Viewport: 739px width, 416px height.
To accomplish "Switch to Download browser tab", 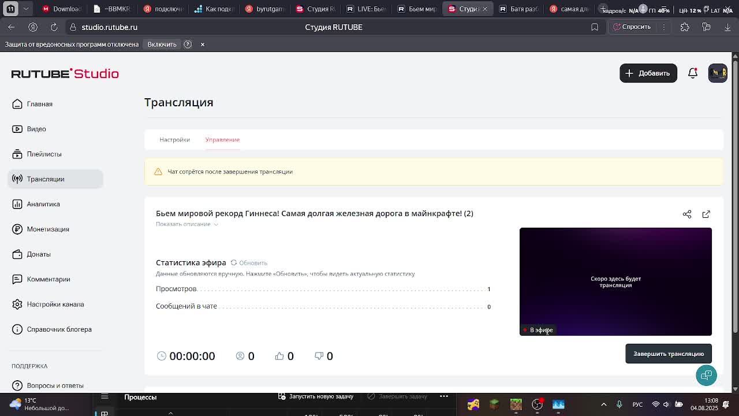I will (62, 9).
